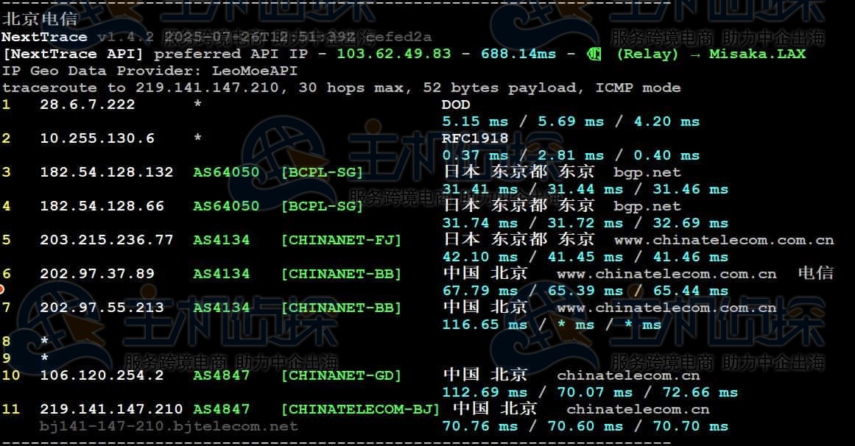Open the bj141-147-210.bjtelecom.net hostname
This screenshot has height=446, width=855.
[169, 426]
